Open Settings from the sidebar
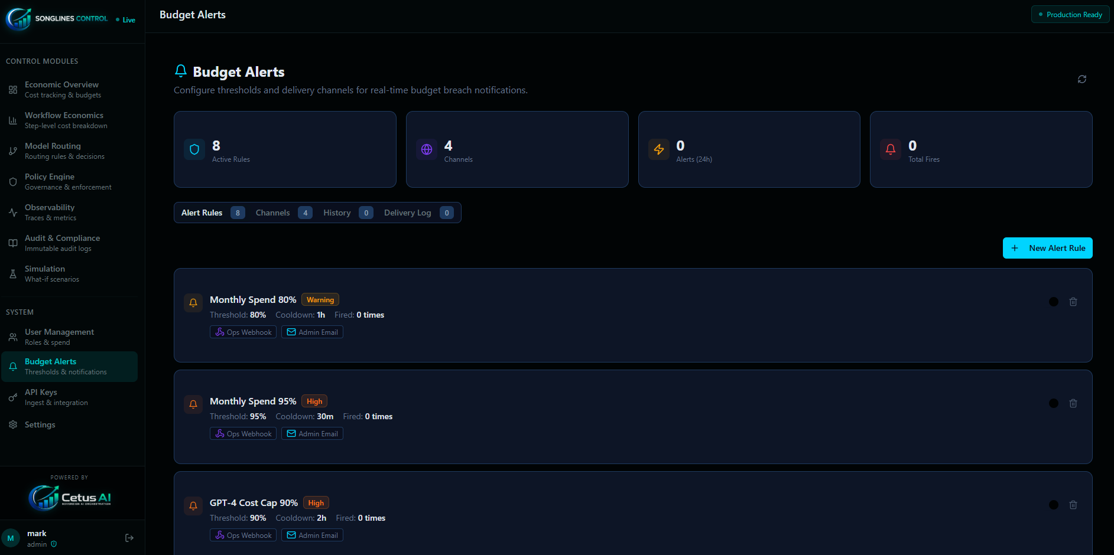Screen dimensions: 1114x555 (40, 425)
